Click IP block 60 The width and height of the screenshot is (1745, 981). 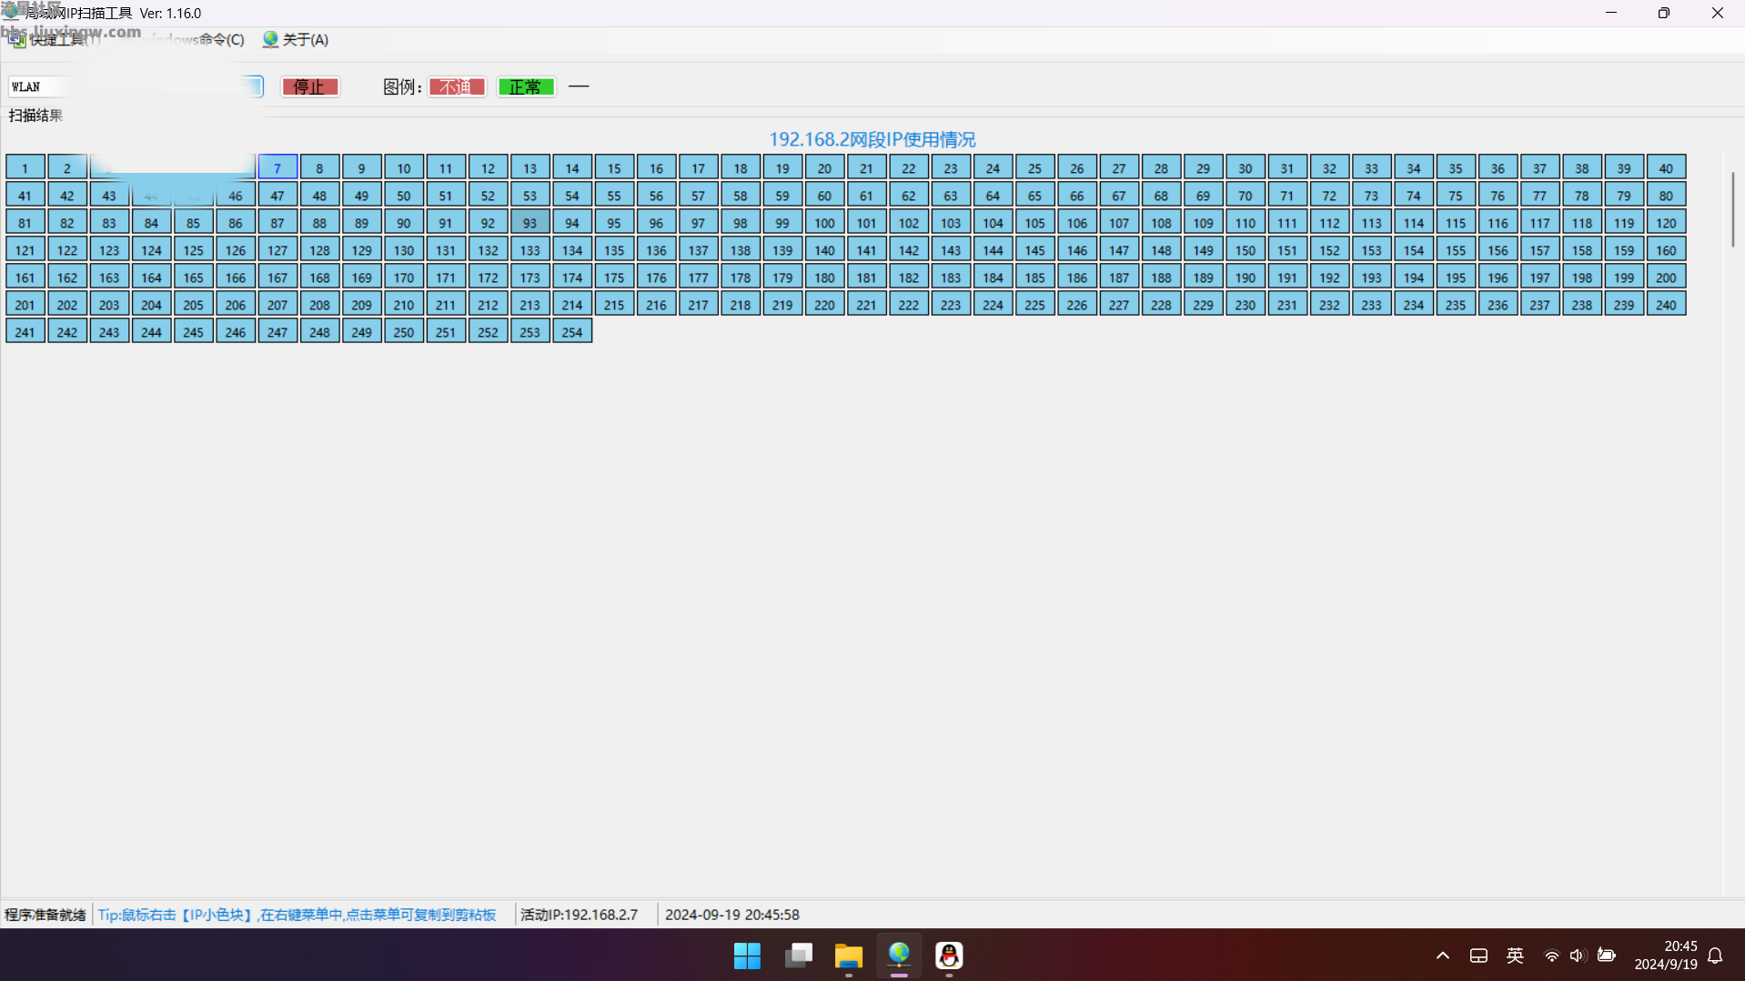click(824, 195)
